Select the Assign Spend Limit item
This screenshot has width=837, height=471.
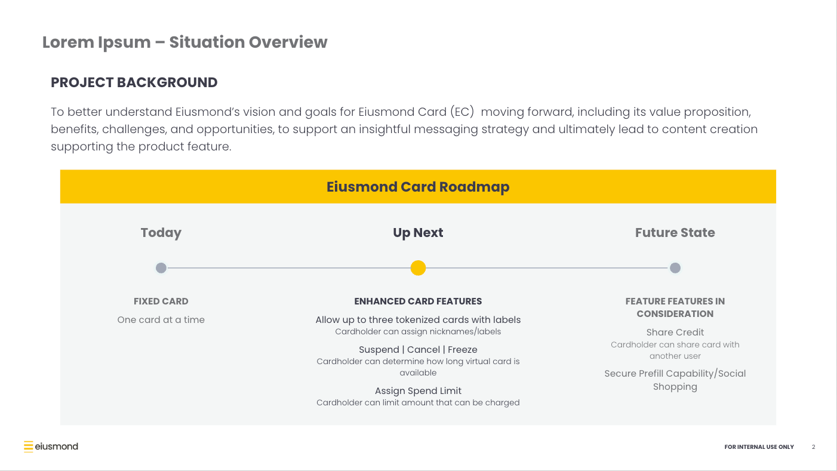tap(418, 391)
